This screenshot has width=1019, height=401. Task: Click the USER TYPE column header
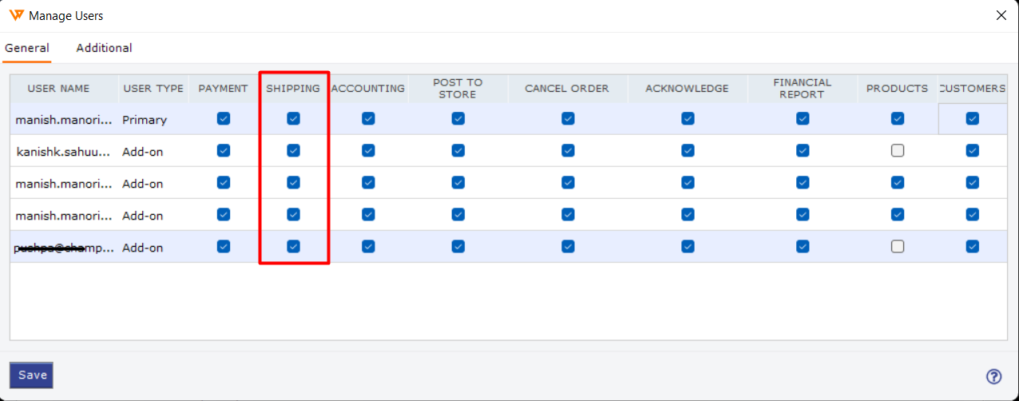point(153,89)
